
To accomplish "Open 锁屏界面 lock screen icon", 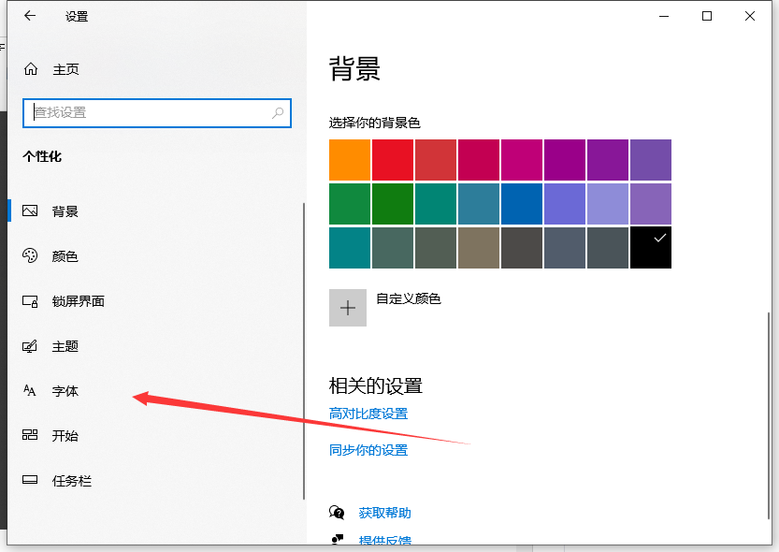I will click(x=30, y=301).
